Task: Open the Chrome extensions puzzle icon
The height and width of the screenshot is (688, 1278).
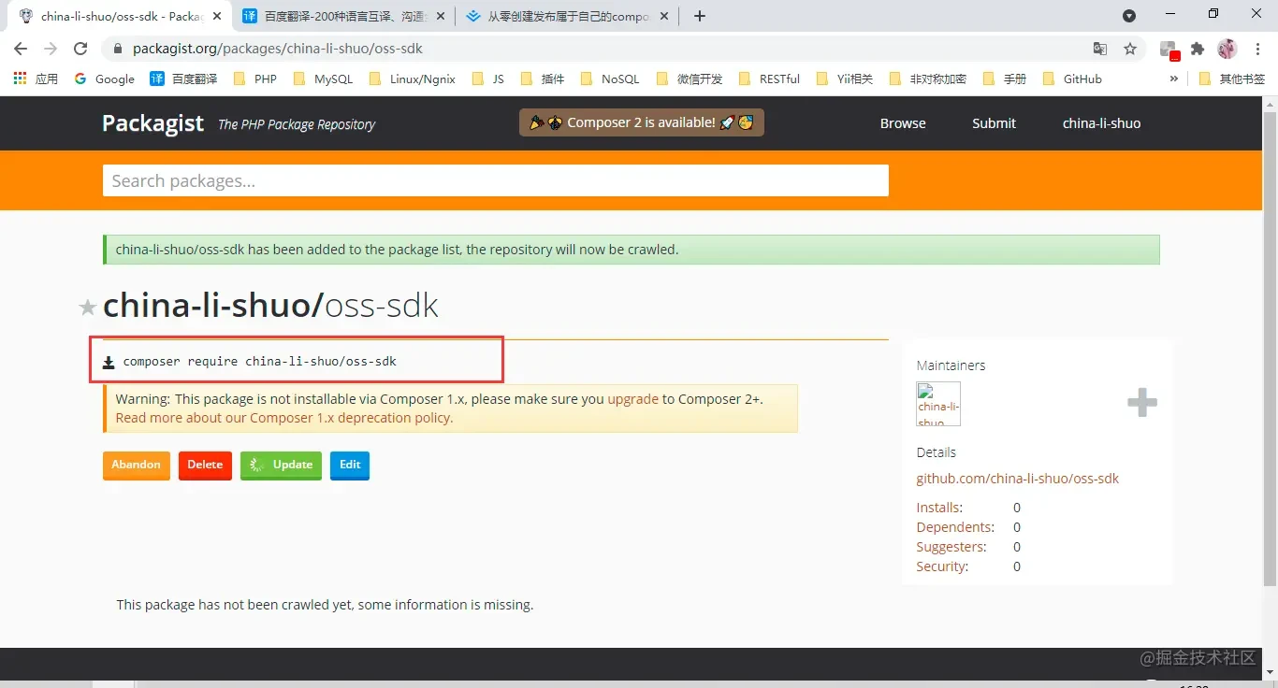Action: point(1198,49)
